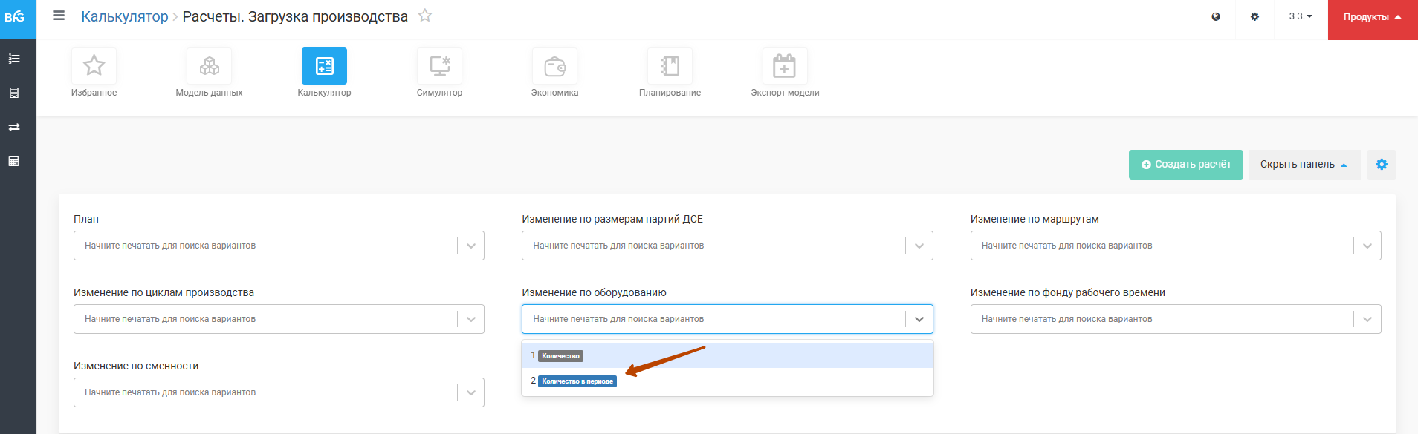Open the hamburger menu
This screenshot has width=1418, height=434.
pos(59,16)
